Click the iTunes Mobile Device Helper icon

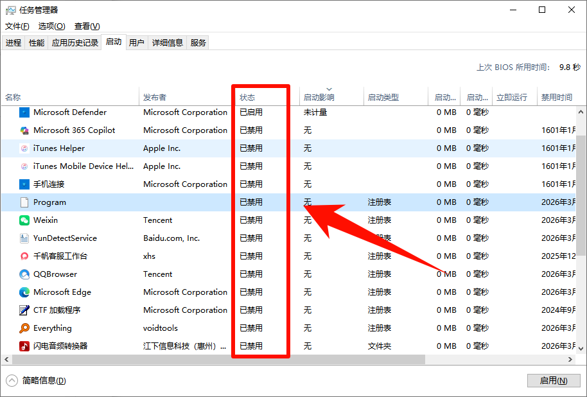24,166
